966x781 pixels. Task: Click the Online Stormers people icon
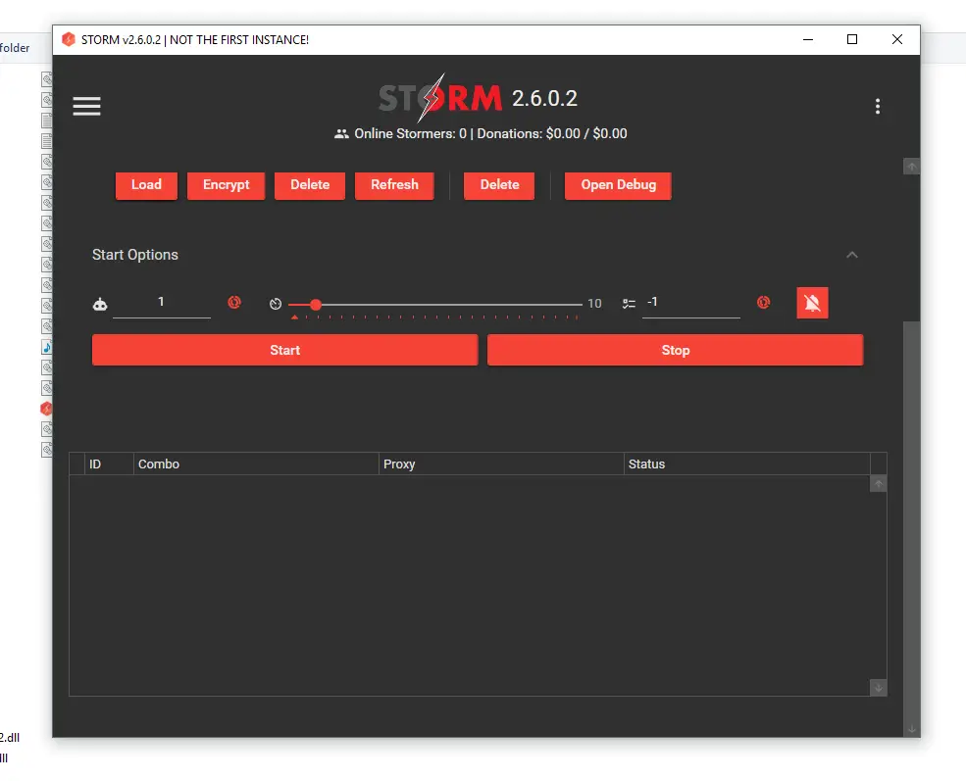coord(342,133)
